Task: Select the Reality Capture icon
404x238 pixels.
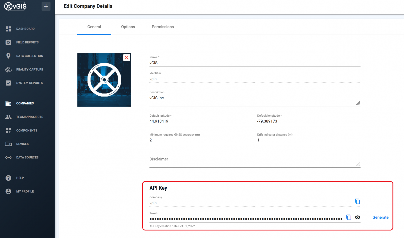Action: [x=8, y=69]
